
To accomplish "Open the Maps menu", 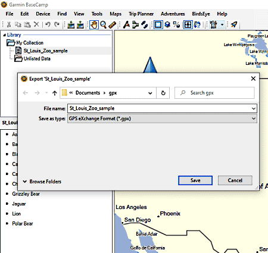I will [x=116, y=14].
